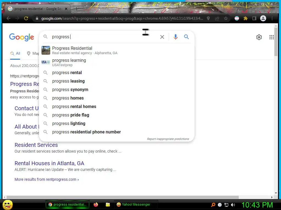Close the progress residential tab
This screenshot has width=281, height=210.
pos(66,9)
